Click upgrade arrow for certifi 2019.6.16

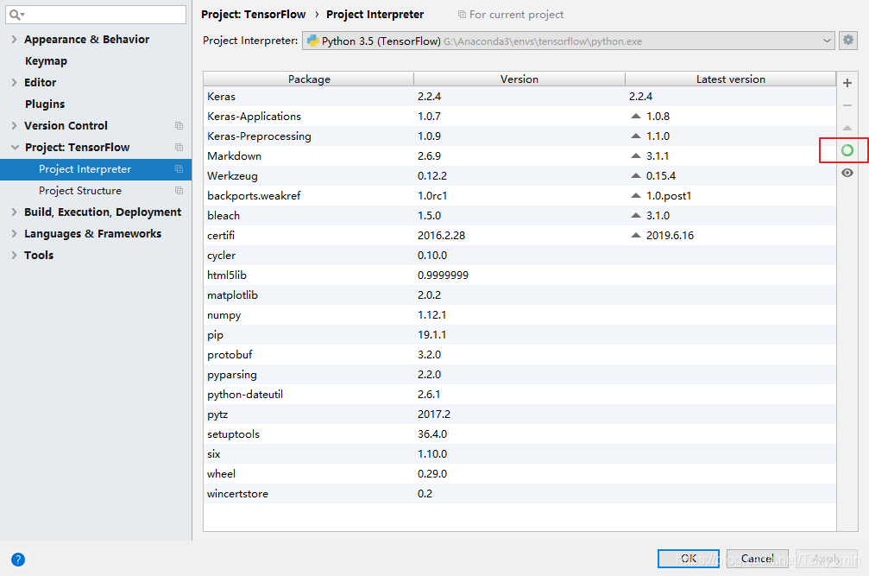[x=636, y=235]
